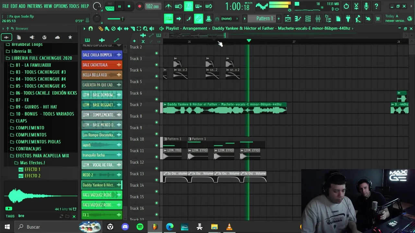
Task: Open the playlist options menu arrow
Action: click(84, 28)
